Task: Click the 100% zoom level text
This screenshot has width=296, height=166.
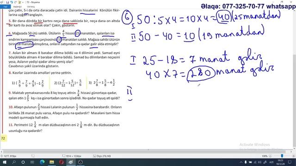Action: pyautogui.click(x=265, y=156)
